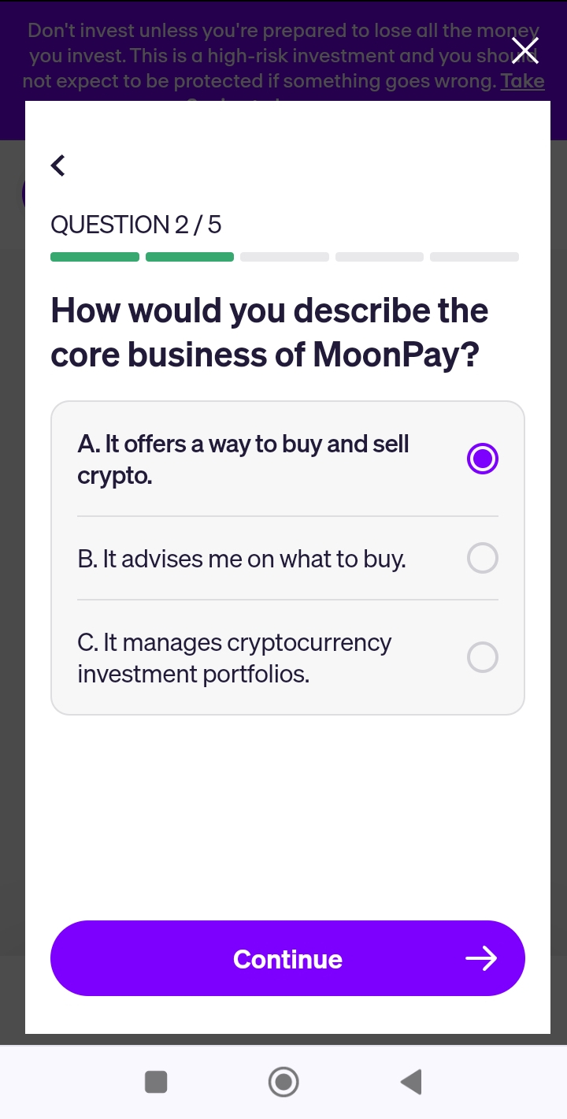Click the second green progress segment
This screenshot has height=1119, width=567.
click(190, 257)
